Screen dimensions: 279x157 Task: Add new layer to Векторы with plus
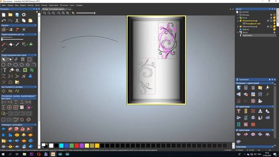click(271, 15)
